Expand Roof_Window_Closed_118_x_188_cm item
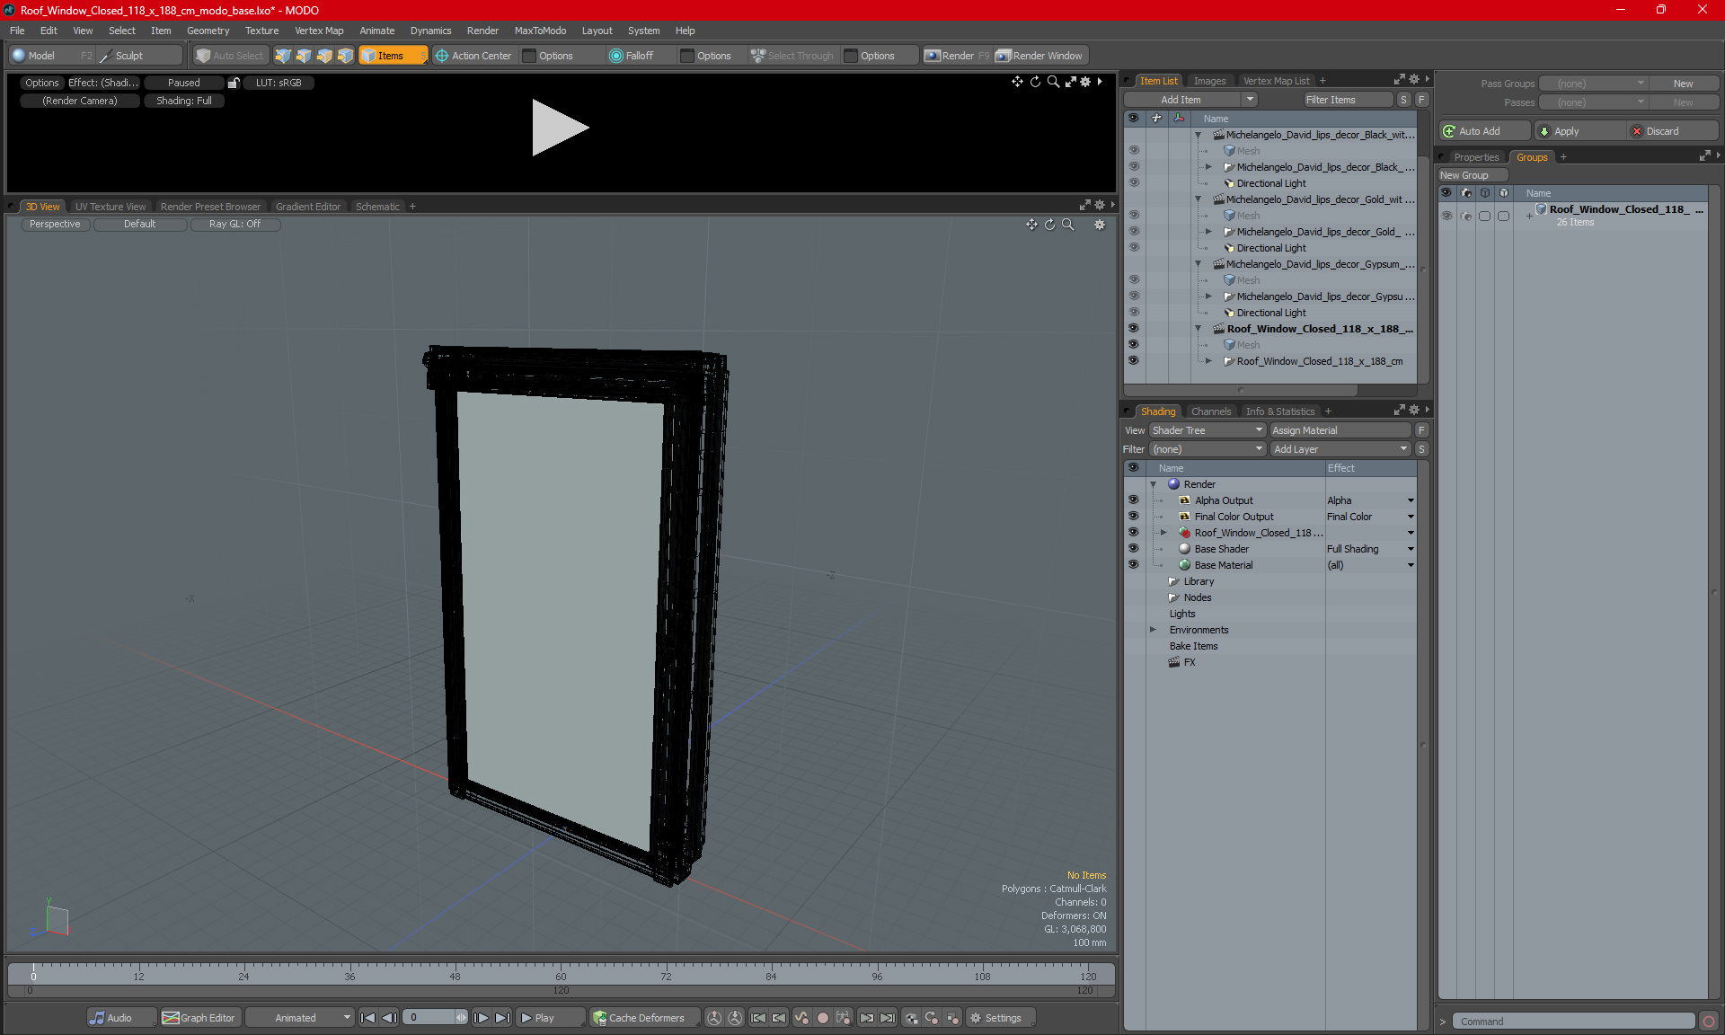Viewport: 1725px width, 1035px height. (1208, 361)
